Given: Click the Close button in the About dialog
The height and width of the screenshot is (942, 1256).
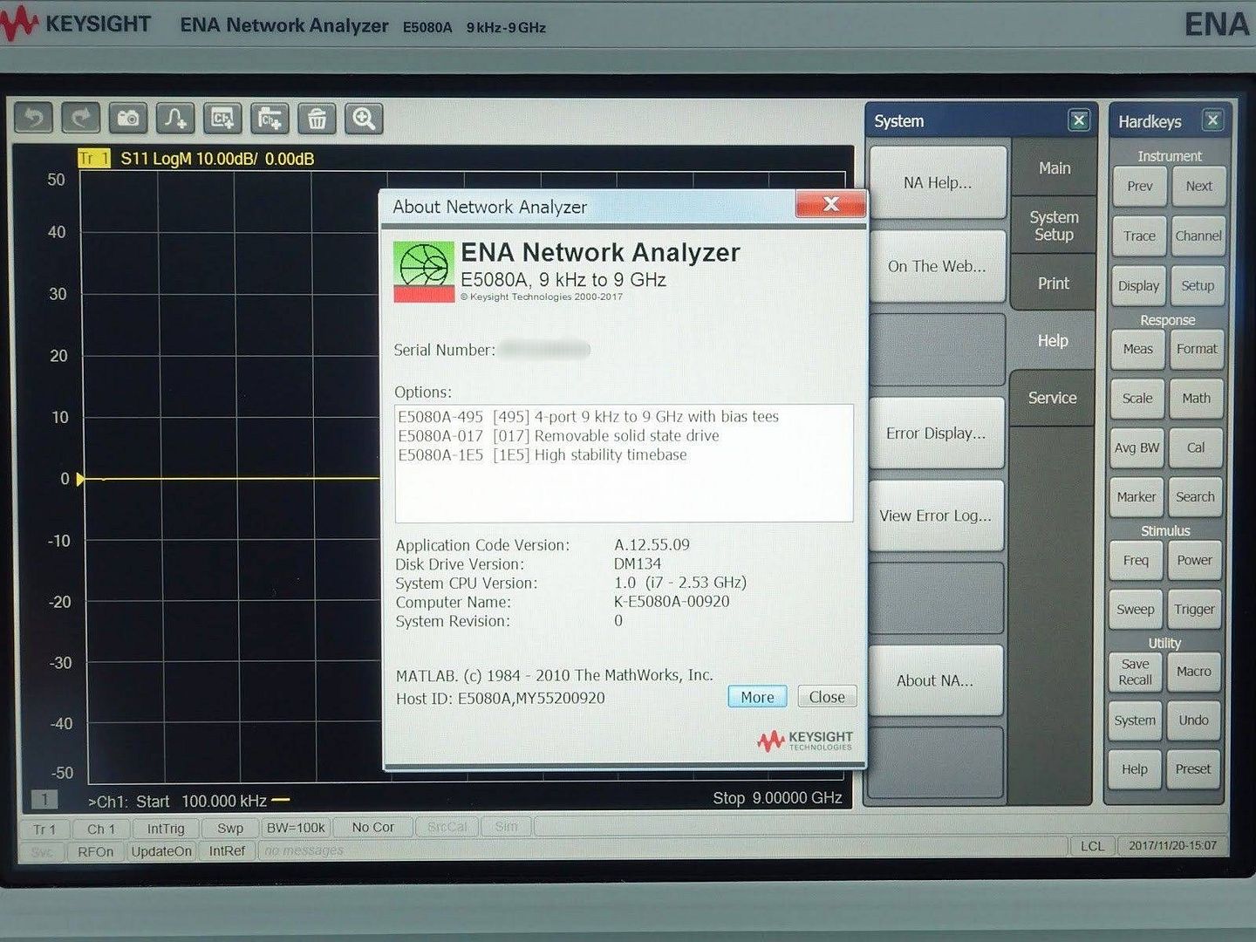Looking at the screenshot, I should 827,697.
